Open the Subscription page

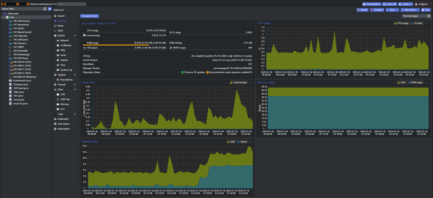tap(62, 129)
